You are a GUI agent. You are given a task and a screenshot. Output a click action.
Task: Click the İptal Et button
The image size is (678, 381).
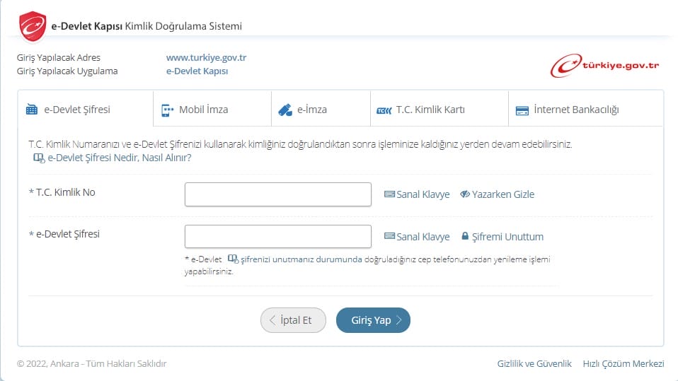coord(293,320)
